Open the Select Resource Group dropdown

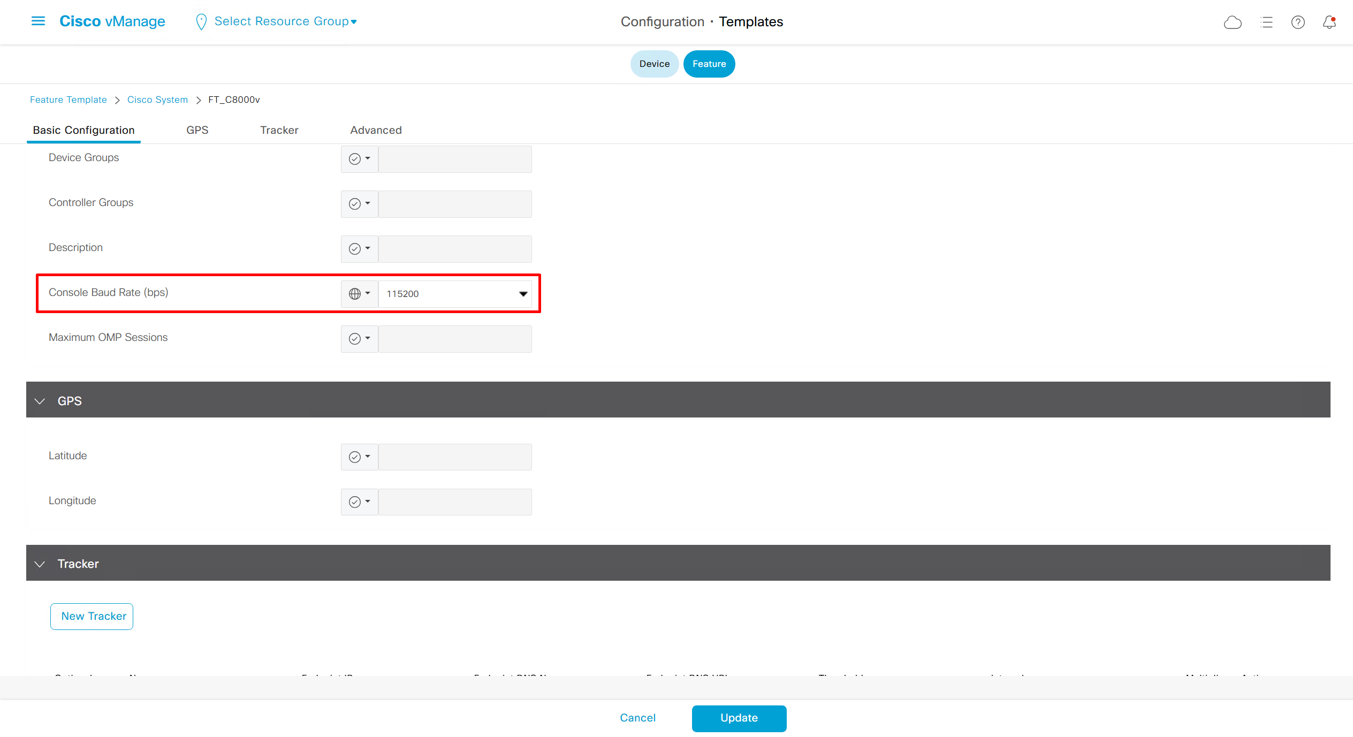[285, 21]
